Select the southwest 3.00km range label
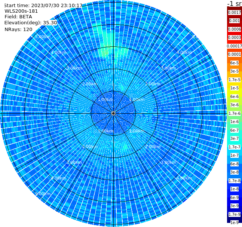 (74, 162)
